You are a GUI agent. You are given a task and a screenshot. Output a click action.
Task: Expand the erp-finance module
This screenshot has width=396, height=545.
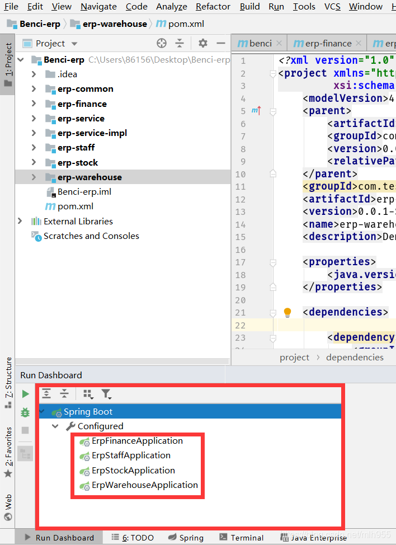coord(34,104)
